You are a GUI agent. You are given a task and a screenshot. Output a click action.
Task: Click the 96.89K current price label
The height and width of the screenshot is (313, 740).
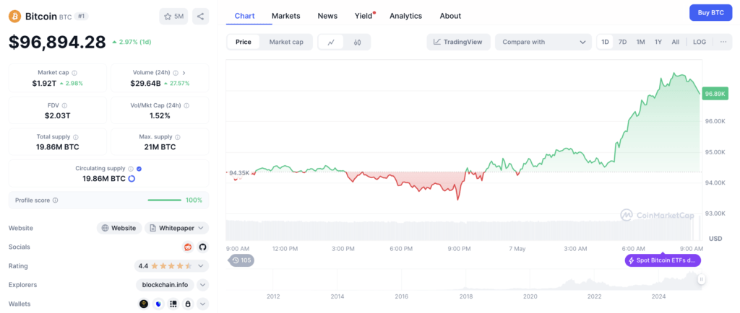click(715, 94)
